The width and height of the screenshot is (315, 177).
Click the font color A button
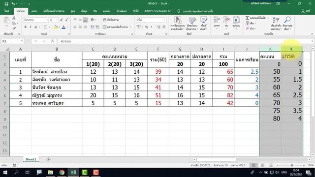63,27
